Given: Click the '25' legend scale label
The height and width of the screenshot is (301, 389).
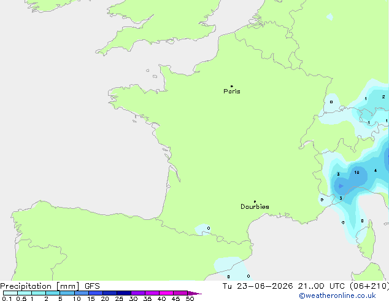Looking at the screenshot, I should tap(119, 299).
